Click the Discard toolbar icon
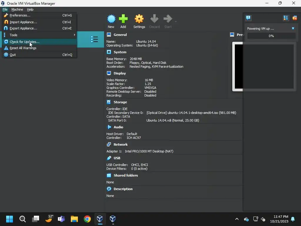The image size is (301, 226). pos(154,19)
